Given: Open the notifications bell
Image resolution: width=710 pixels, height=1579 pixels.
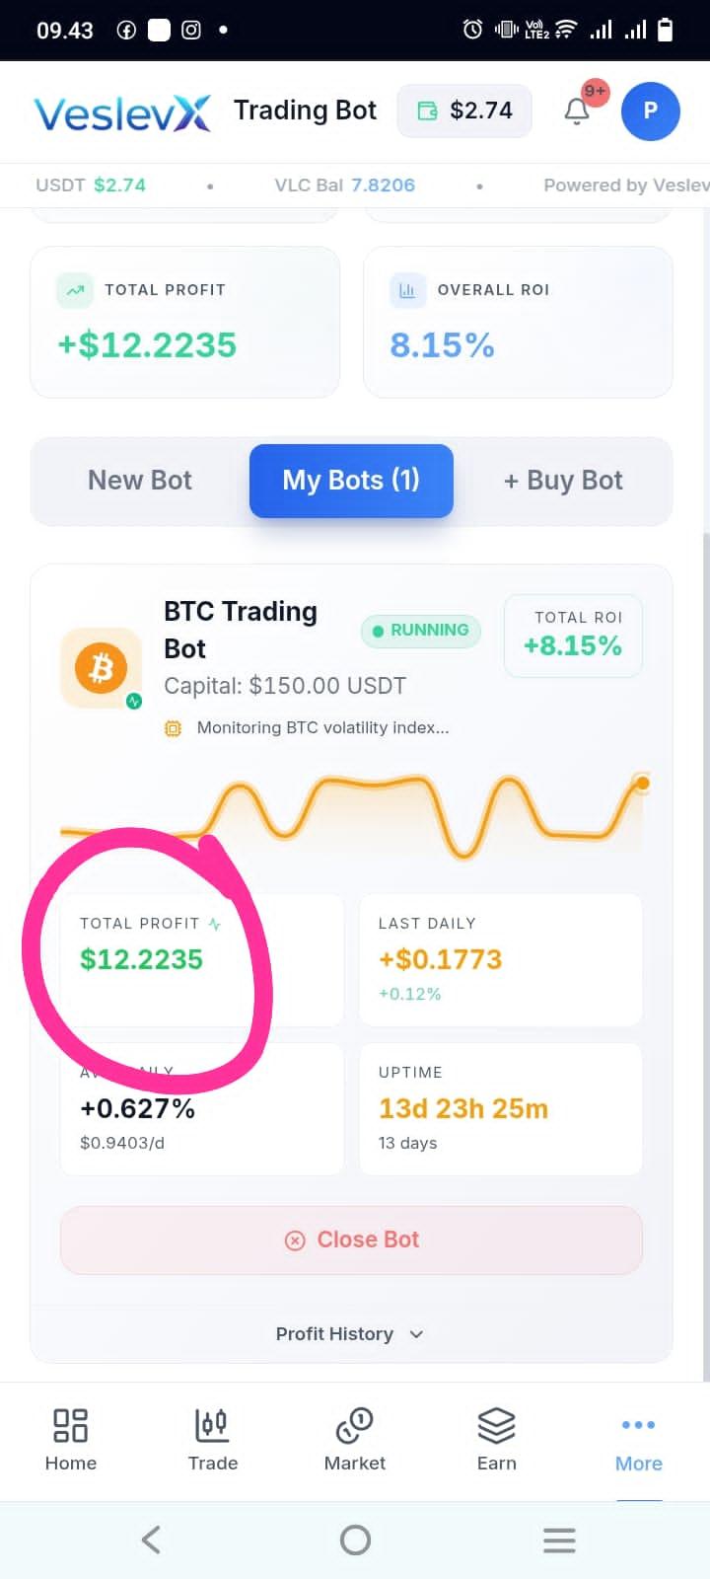Looking at the screenshot, I should tap(577, 112).
